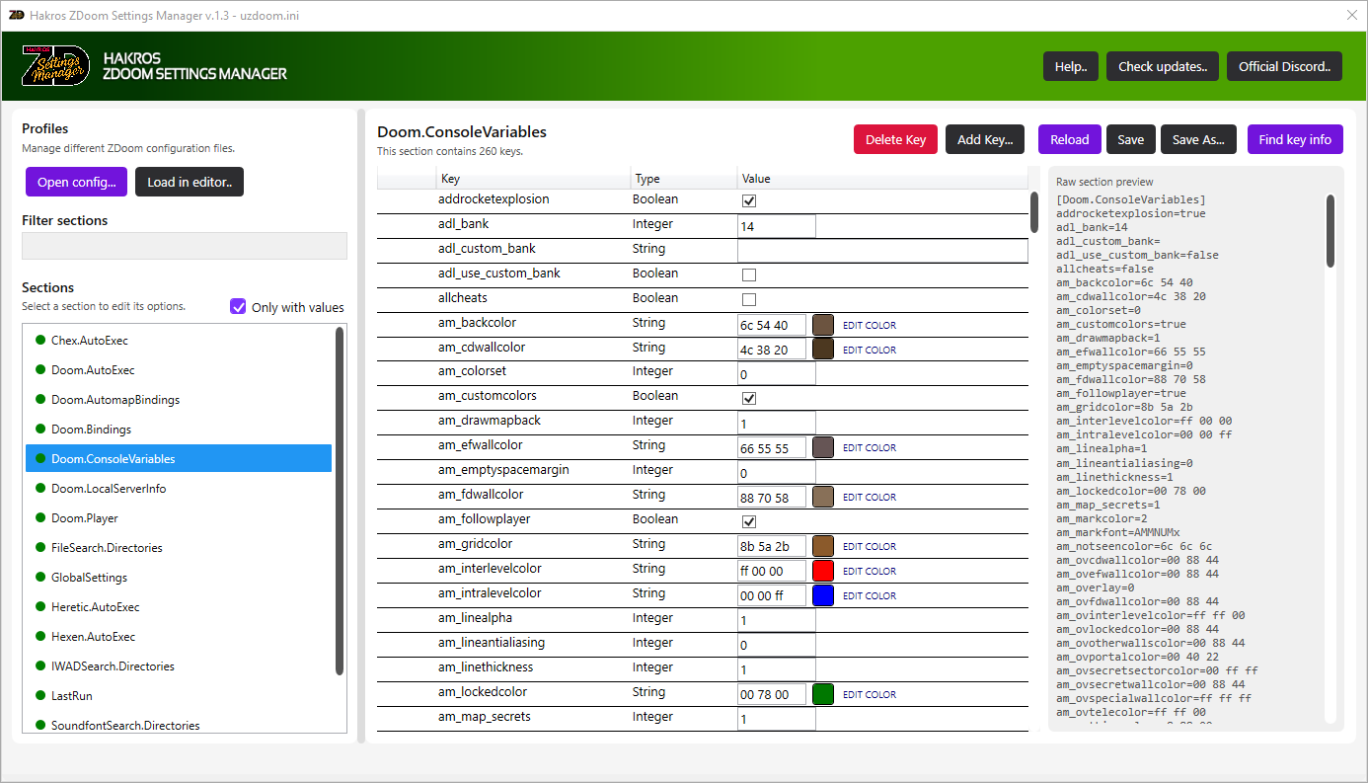Select the Doom.Bindings section
Viewport: 1368px width, 783px height.
(179, 430)
